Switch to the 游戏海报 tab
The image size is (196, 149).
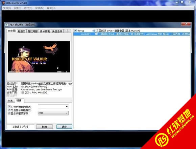[x=33, y=31]
